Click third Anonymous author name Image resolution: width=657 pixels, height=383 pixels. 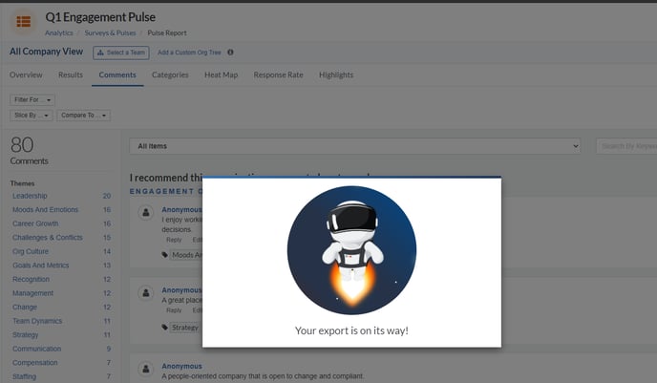(x=181, y=366)
